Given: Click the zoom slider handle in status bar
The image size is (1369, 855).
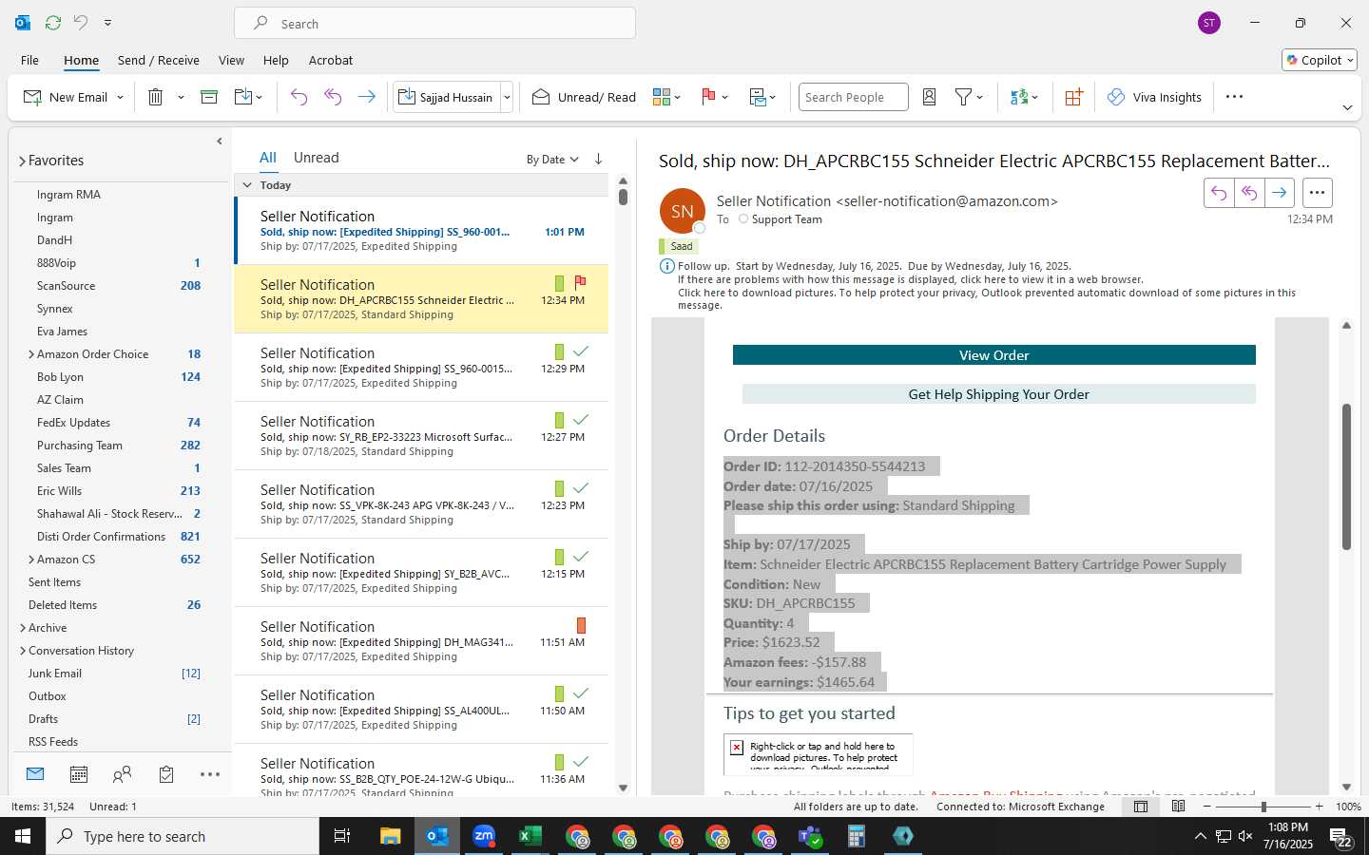Looking at the screenshot, I should click(x=1263, y=807).
